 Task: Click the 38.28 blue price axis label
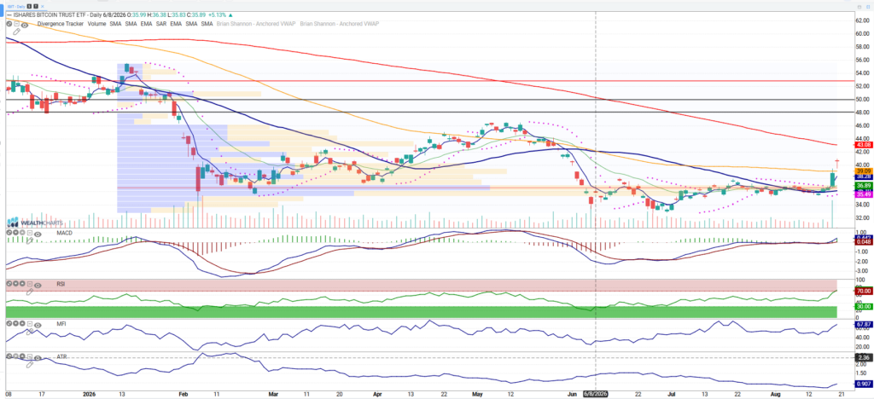click(864, 176)
